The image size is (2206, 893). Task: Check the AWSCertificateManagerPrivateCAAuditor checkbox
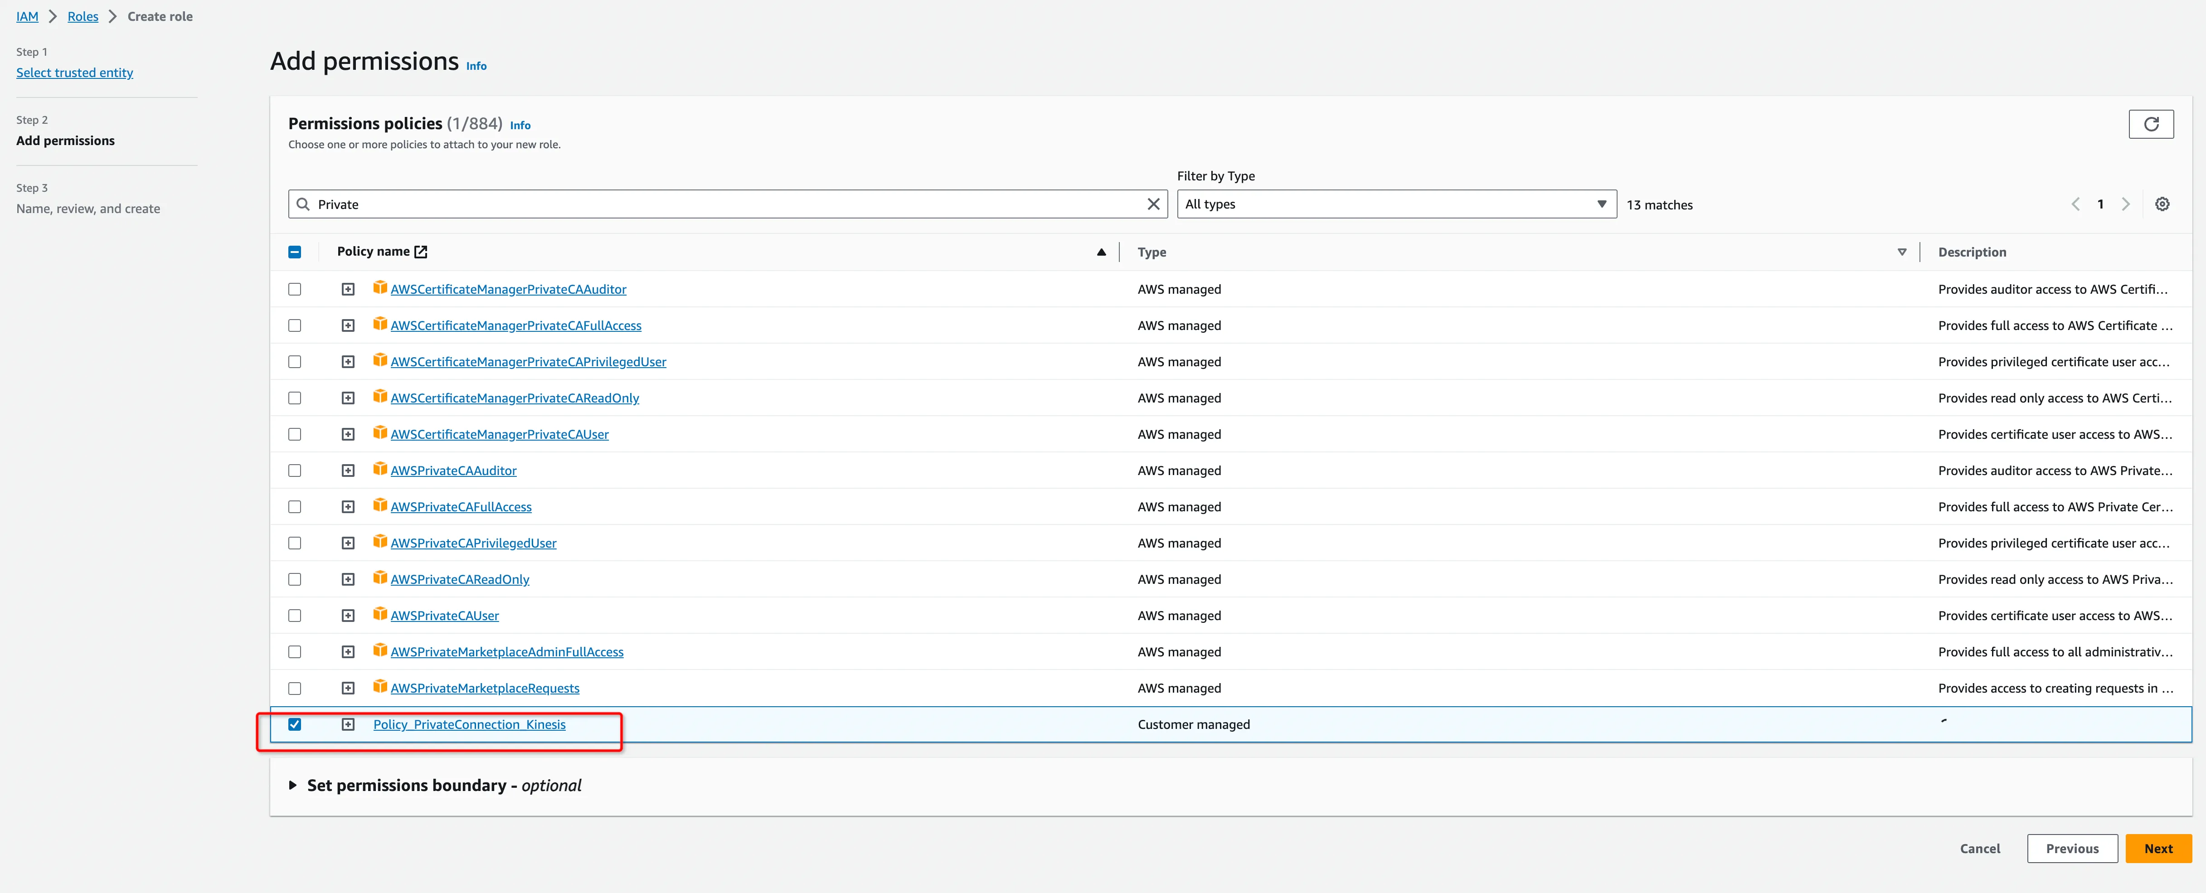[x=295, y=289]
